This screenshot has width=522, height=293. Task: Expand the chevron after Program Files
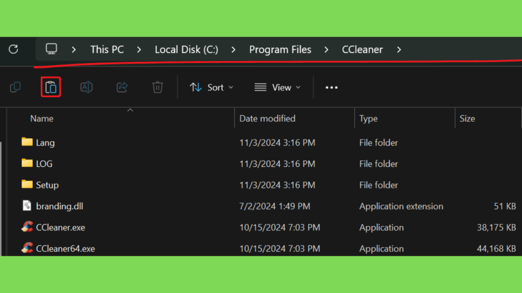(x=326, y=50)
